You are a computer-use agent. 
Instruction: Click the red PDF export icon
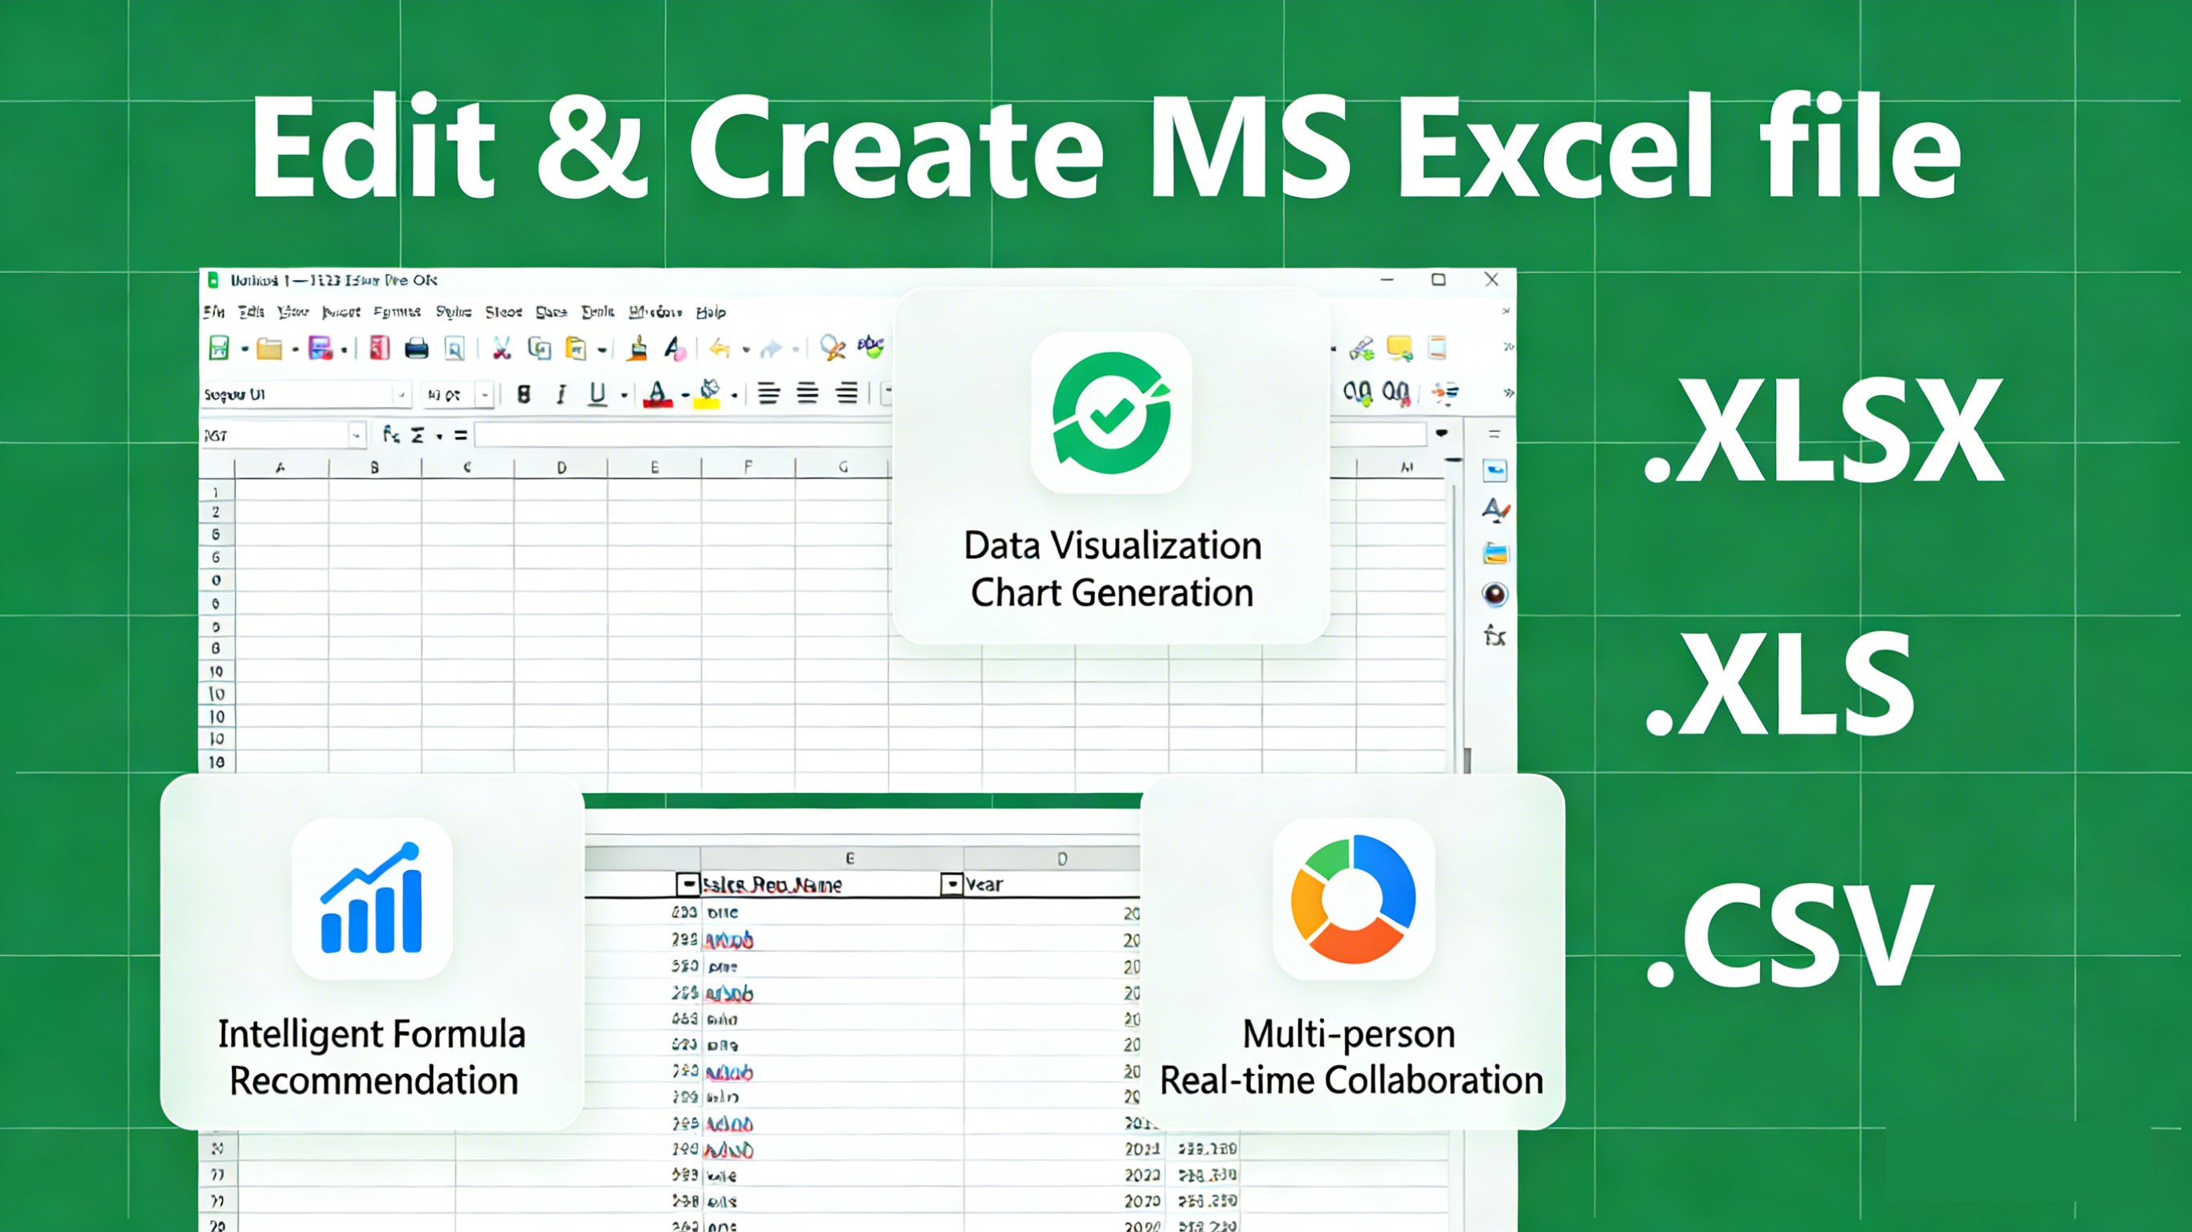click(380, 348)
